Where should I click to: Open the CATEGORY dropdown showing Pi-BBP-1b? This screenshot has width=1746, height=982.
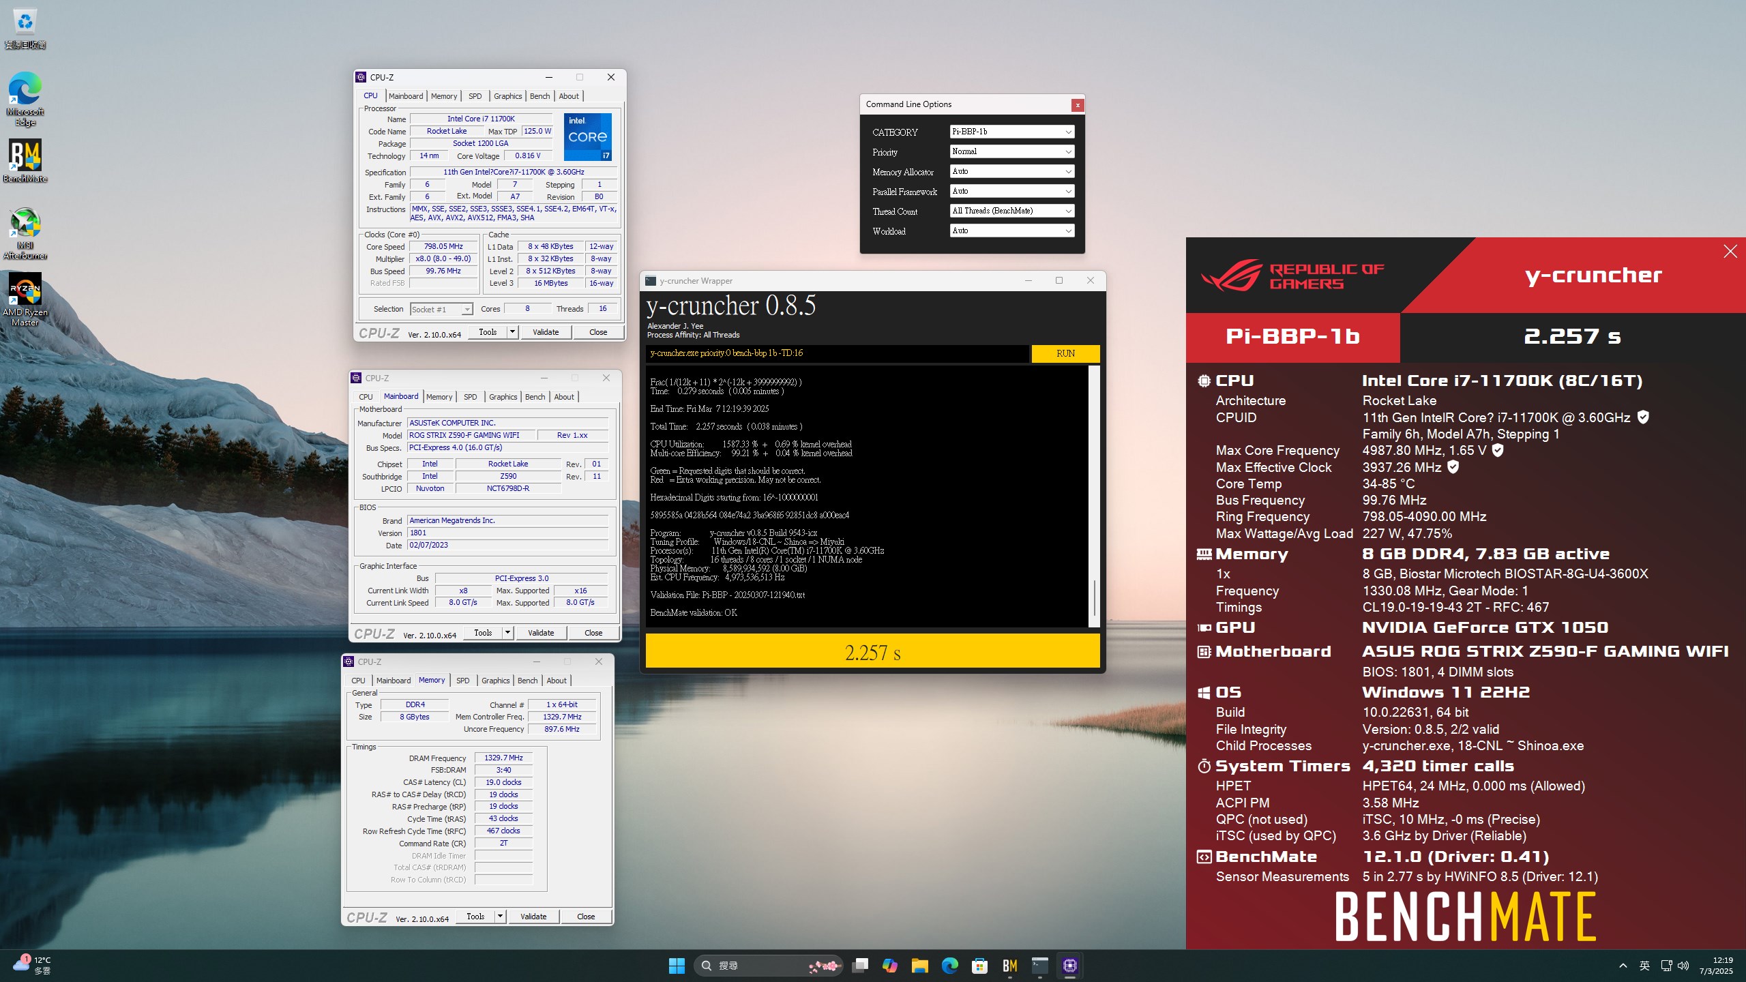tap(1012, 132)
